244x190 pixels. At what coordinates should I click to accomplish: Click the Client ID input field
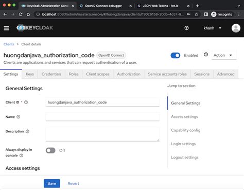tap(102, 102)
